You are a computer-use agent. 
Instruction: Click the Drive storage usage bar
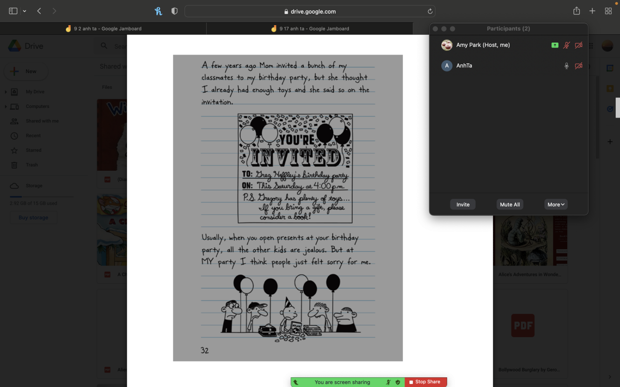[x=42, y=197]
